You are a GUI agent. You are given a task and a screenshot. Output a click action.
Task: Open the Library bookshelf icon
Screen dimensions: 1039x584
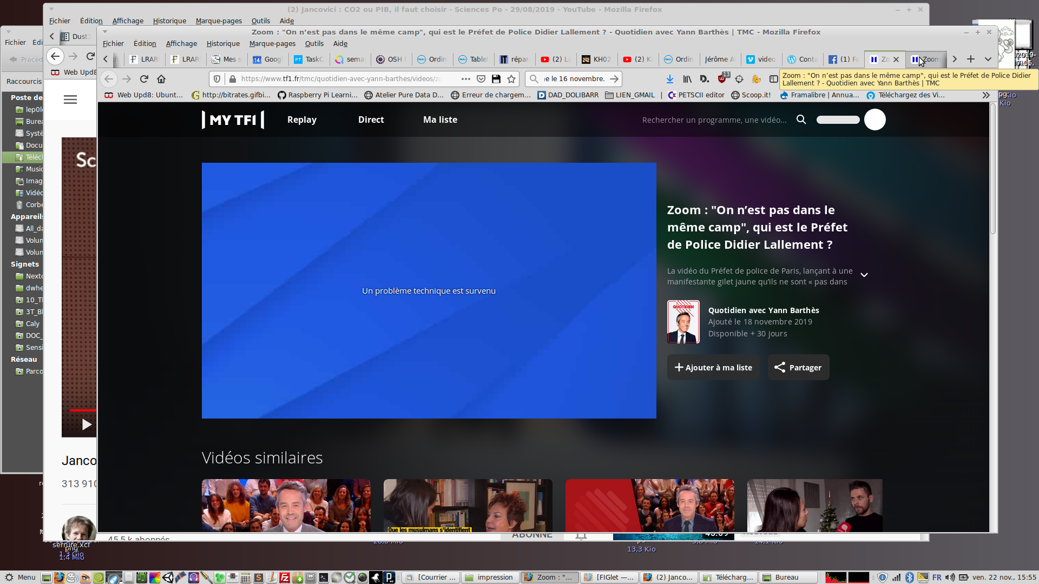(x=687, y=79)
